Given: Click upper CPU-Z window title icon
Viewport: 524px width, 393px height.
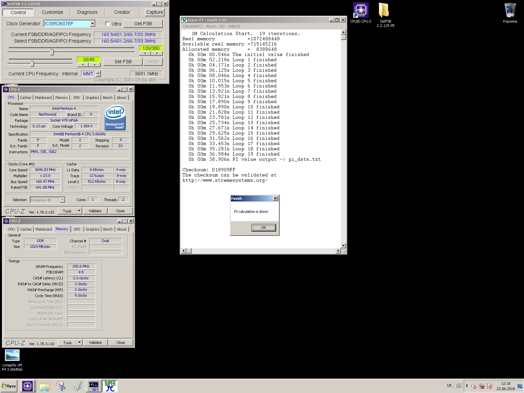Looking at the screenshot, I should click(x=6, y=89).
